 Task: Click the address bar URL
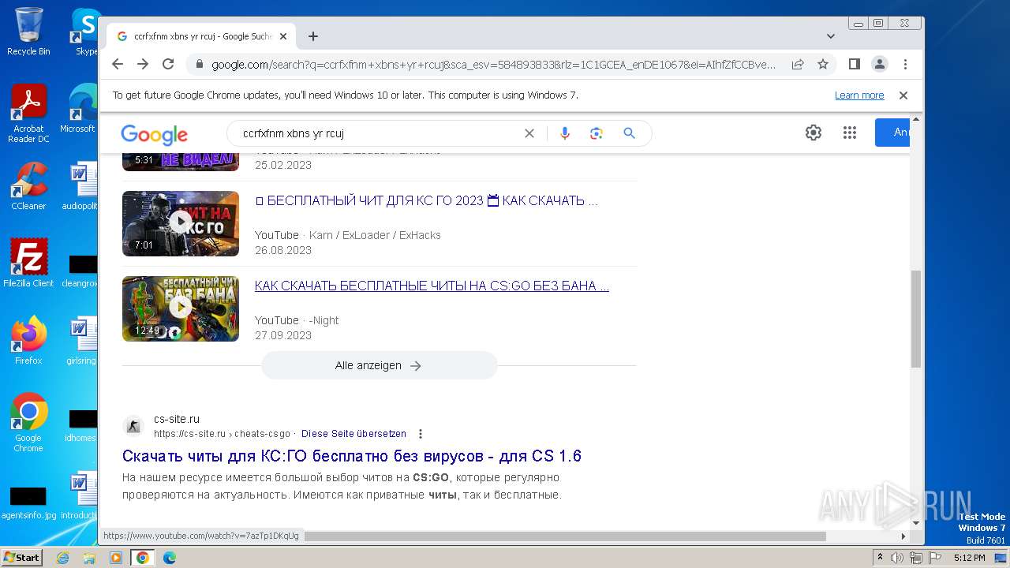[493, 64]
